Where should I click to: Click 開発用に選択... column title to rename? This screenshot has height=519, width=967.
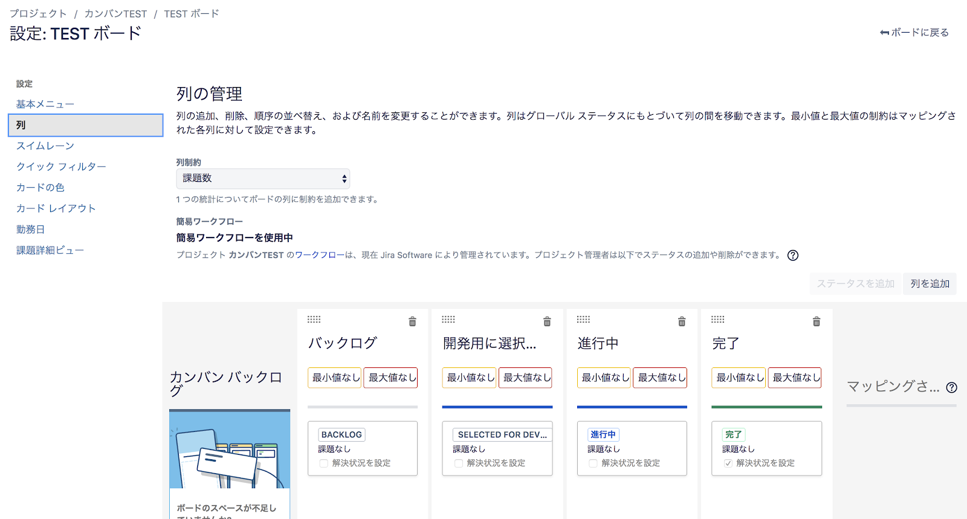tap(490, 343)
